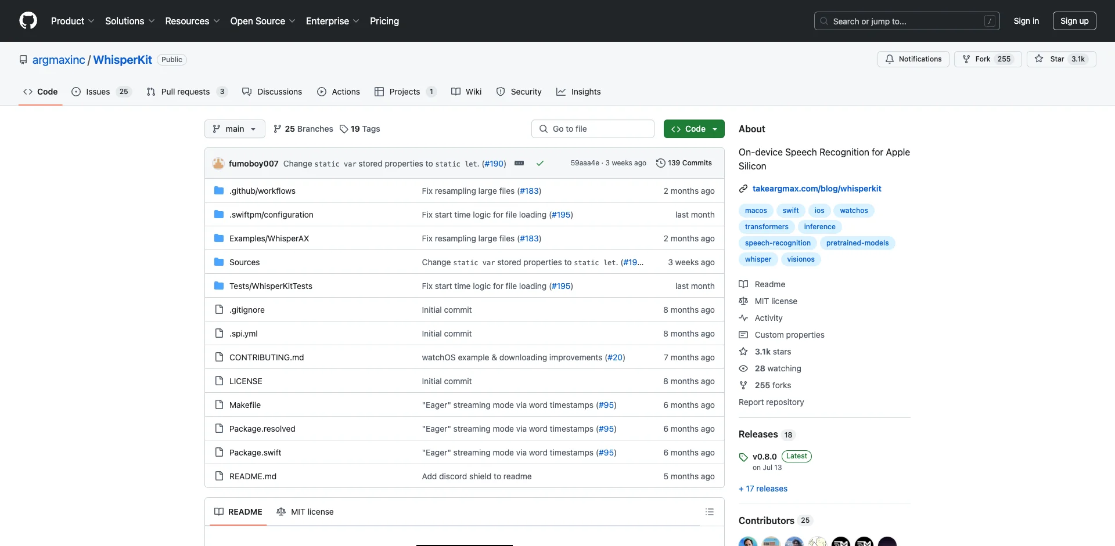Click the green check status icon

[x=540, y=164]
